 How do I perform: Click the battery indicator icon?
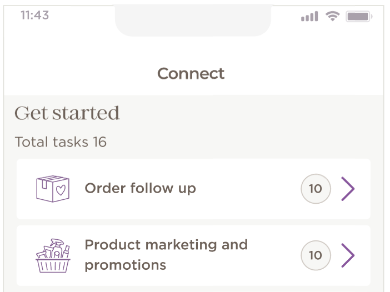tap(358, 16)
